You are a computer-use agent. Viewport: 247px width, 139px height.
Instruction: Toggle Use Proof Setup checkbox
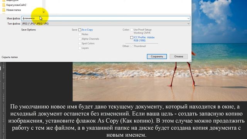click(132, 30)
